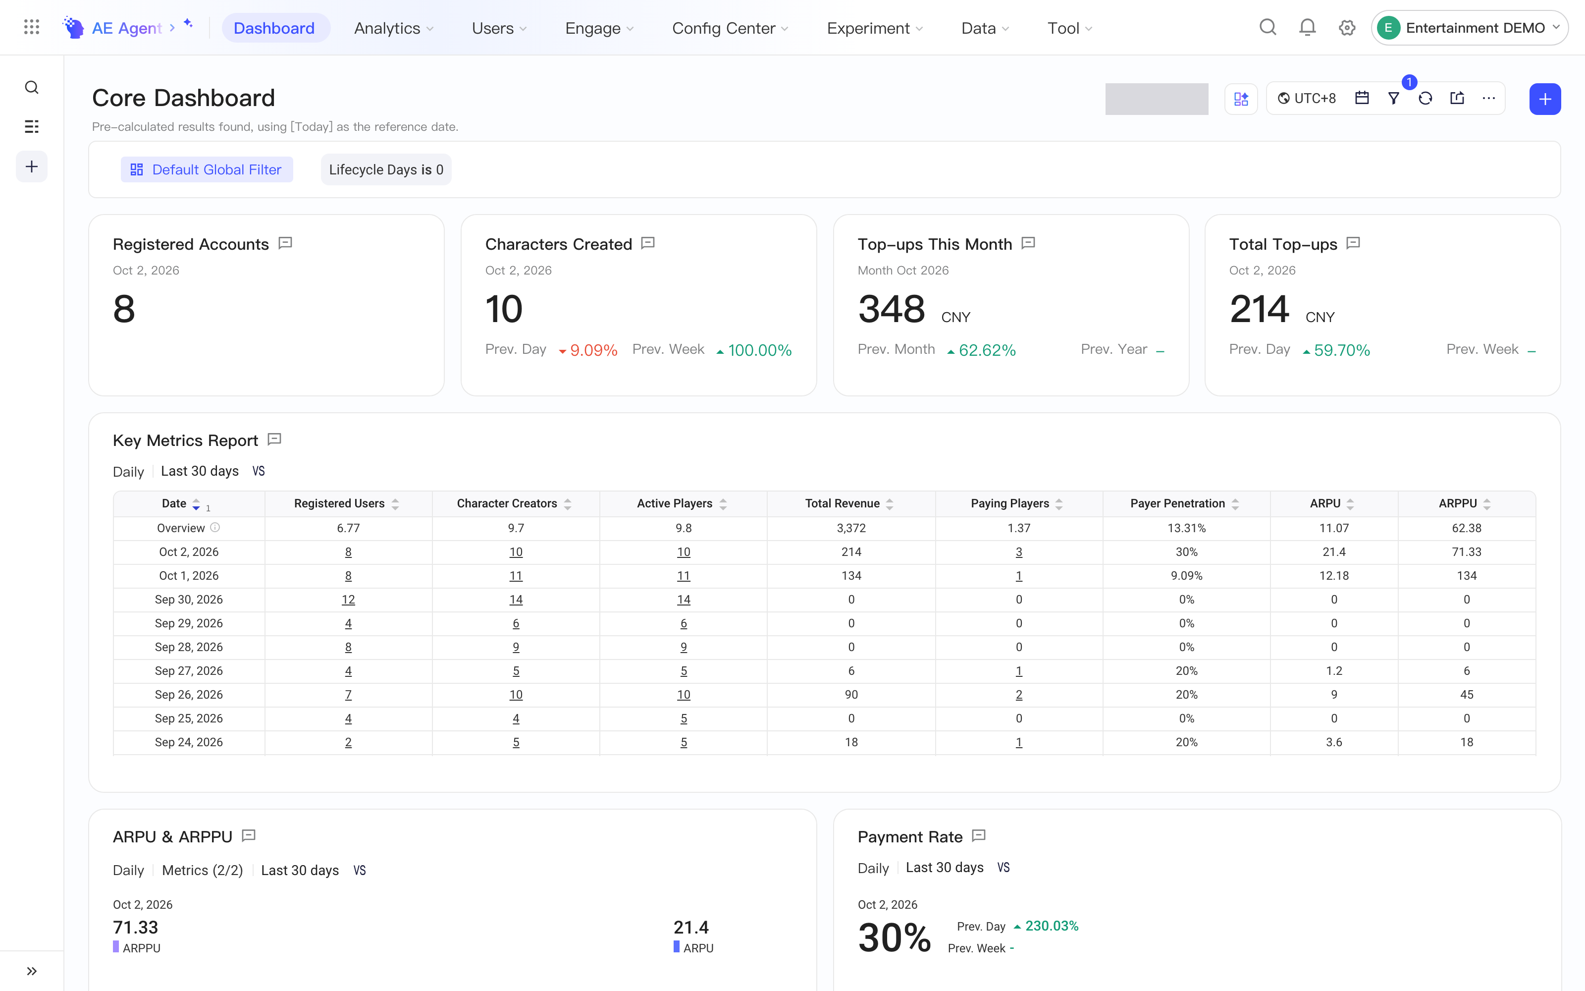Click the Default Global Filter button
The image size is (1585, 991).
[207, 169]
